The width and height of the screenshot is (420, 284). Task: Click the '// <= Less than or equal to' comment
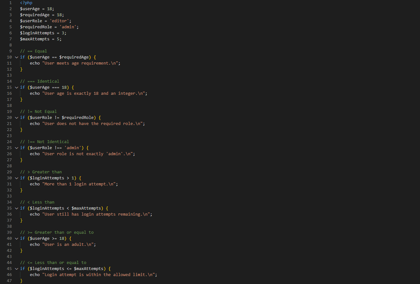(53, 263)
